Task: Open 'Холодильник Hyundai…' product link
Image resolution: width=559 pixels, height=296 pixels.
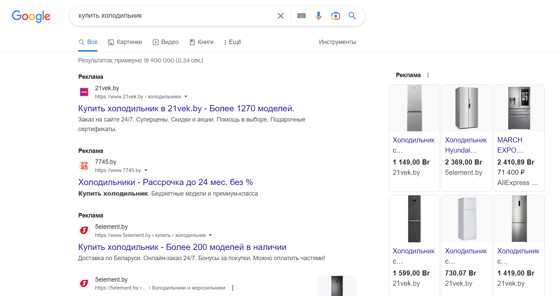Action: (x=466, y=145)
